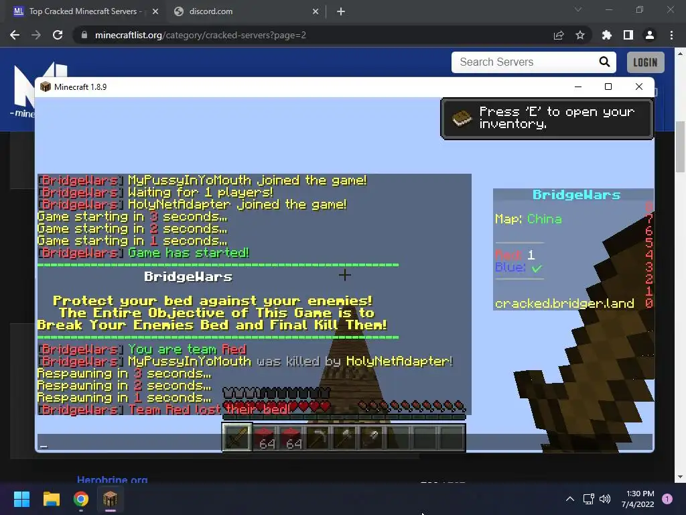The height and width of the screenshot is (515, 686).
Task: Share this page from address bar
Action: click(x=559, y=35)
